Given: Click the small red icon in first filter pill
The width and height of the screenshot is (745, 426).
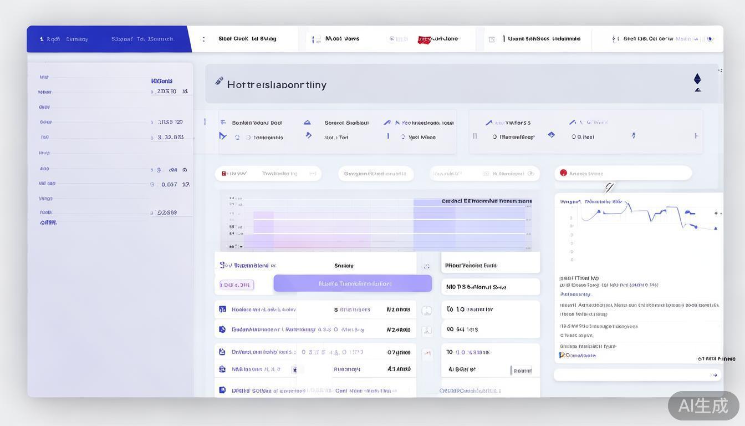Looking at the screenshot, I should click(224, 174).
